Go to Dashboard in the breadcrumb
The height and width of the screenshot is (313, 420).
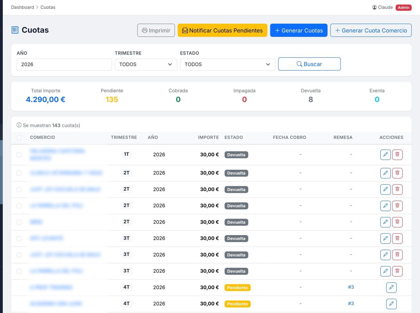coord(23,7)
